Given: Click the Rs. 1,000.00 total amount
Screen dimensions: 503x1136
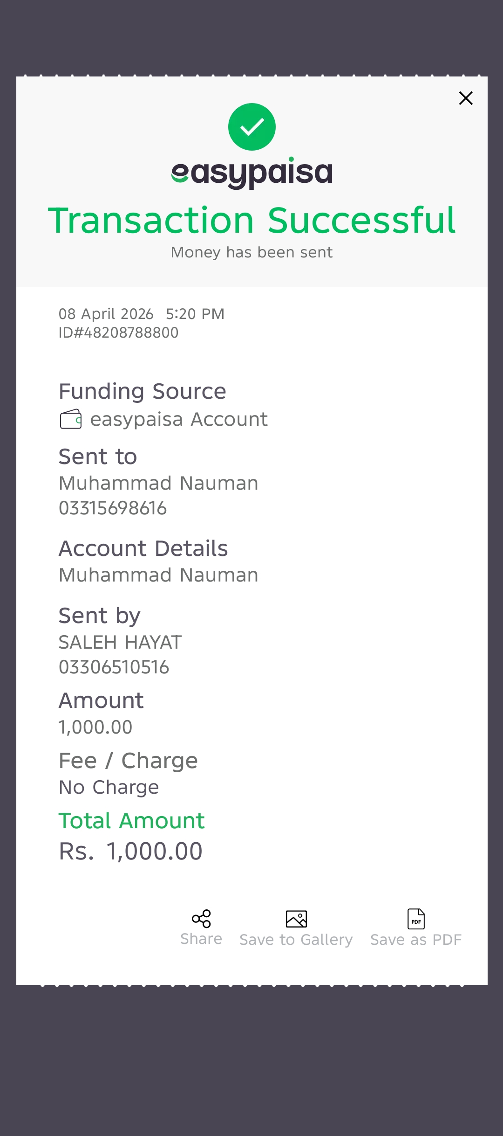Looking at the screenshot, I should click(130, 852).
